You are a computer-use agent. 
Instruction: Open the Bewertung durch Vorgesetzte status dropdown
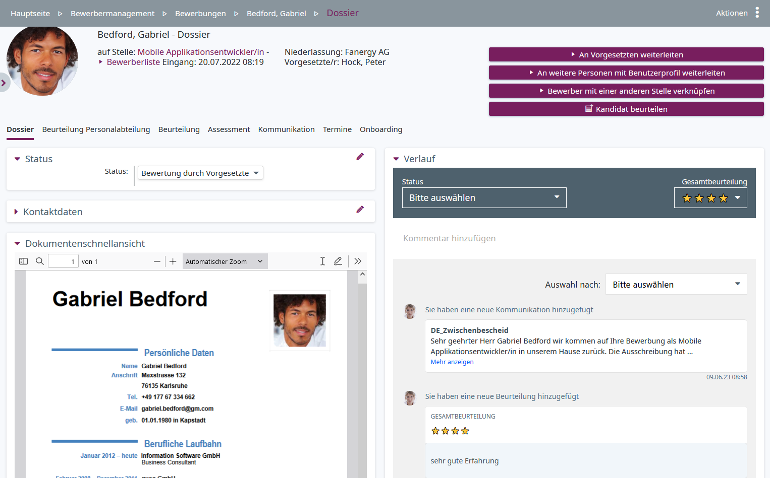click(x=200, y=173)
